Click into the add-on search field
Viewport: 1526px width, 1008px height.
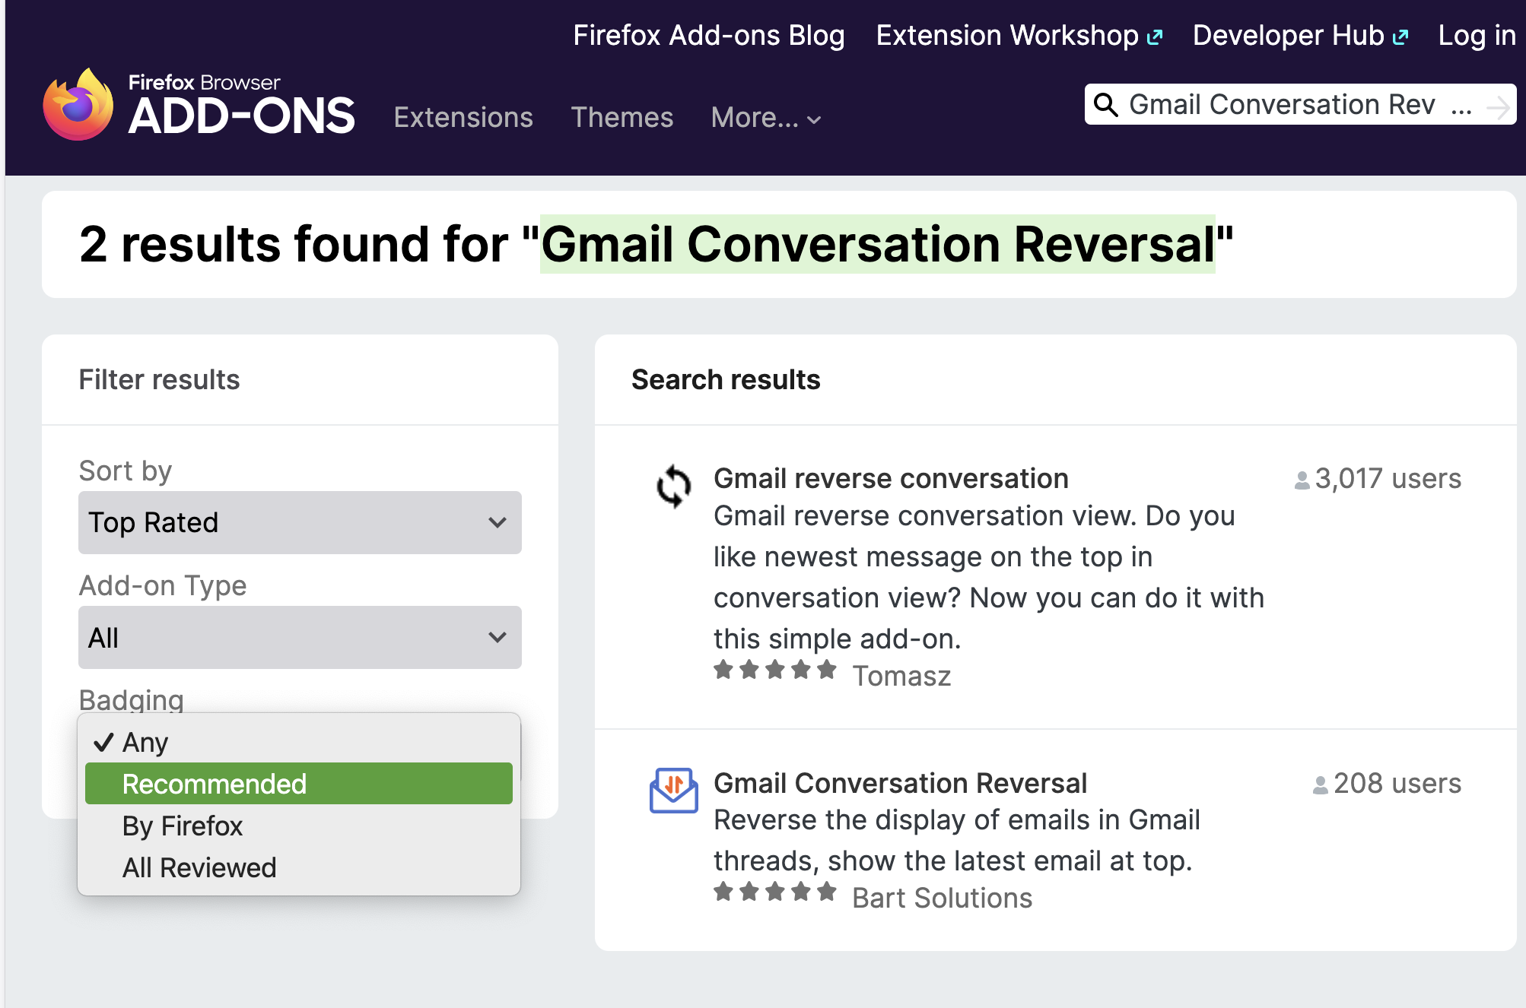[x=1286, y=105]
